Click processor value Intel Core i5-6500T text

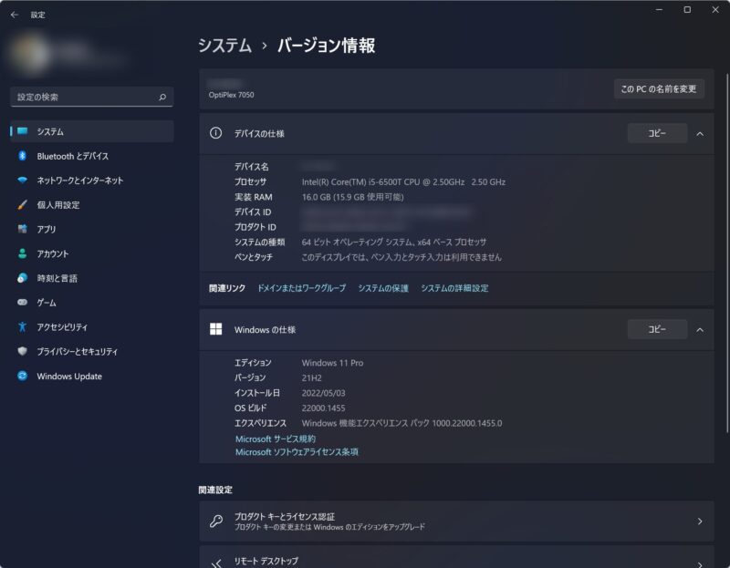pos(403,182)
